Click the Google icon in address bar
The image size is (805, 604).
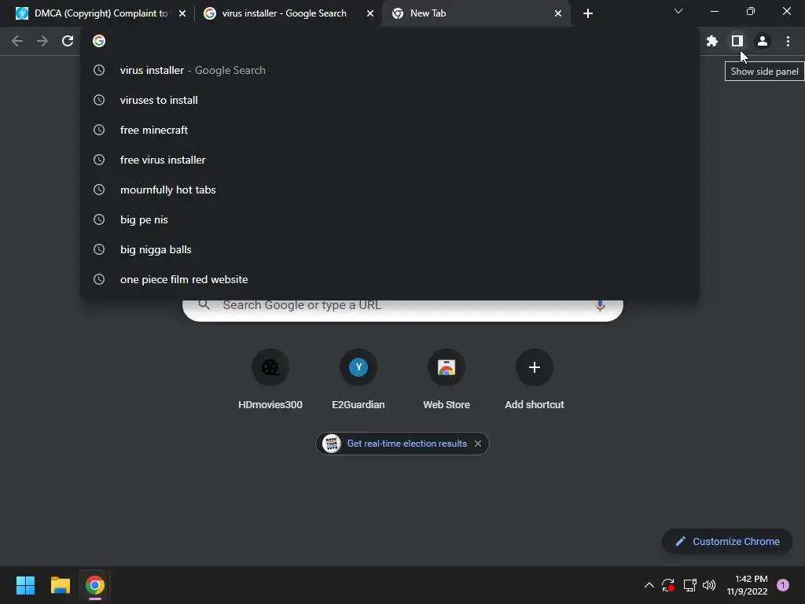tap(99, 41)
